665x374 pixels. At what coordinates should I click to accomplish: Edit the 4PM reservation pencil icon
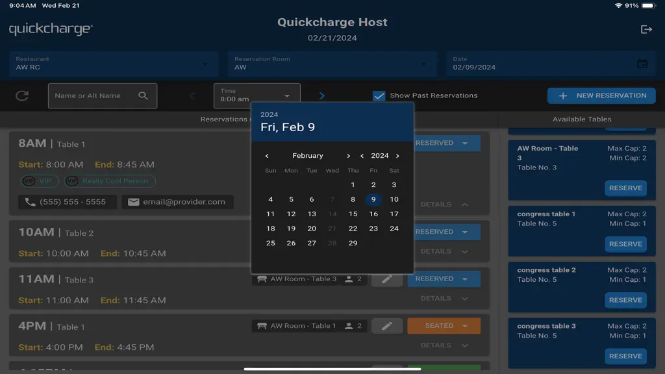coord(387,326)
